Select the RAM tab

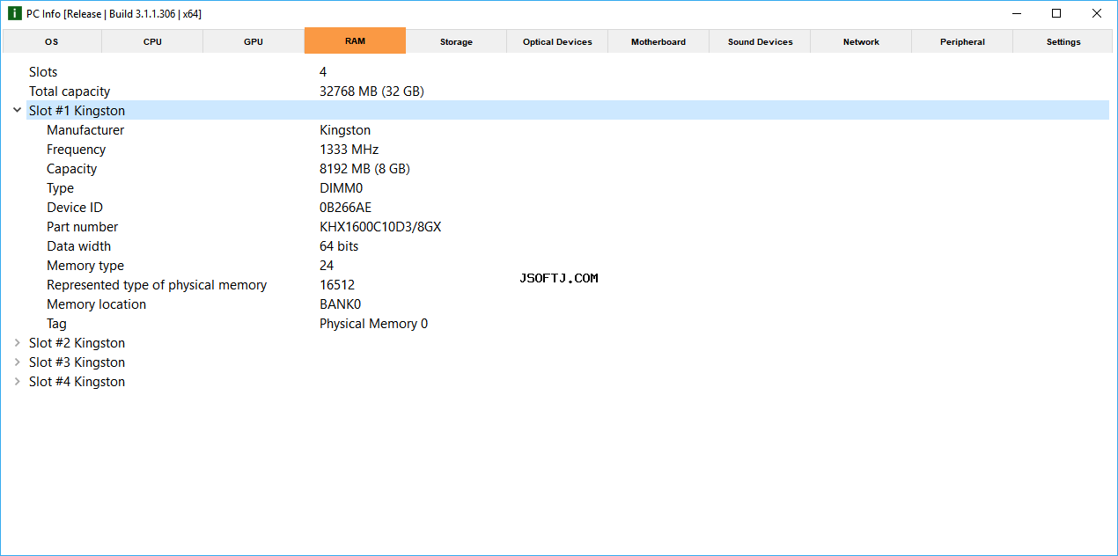355,40
